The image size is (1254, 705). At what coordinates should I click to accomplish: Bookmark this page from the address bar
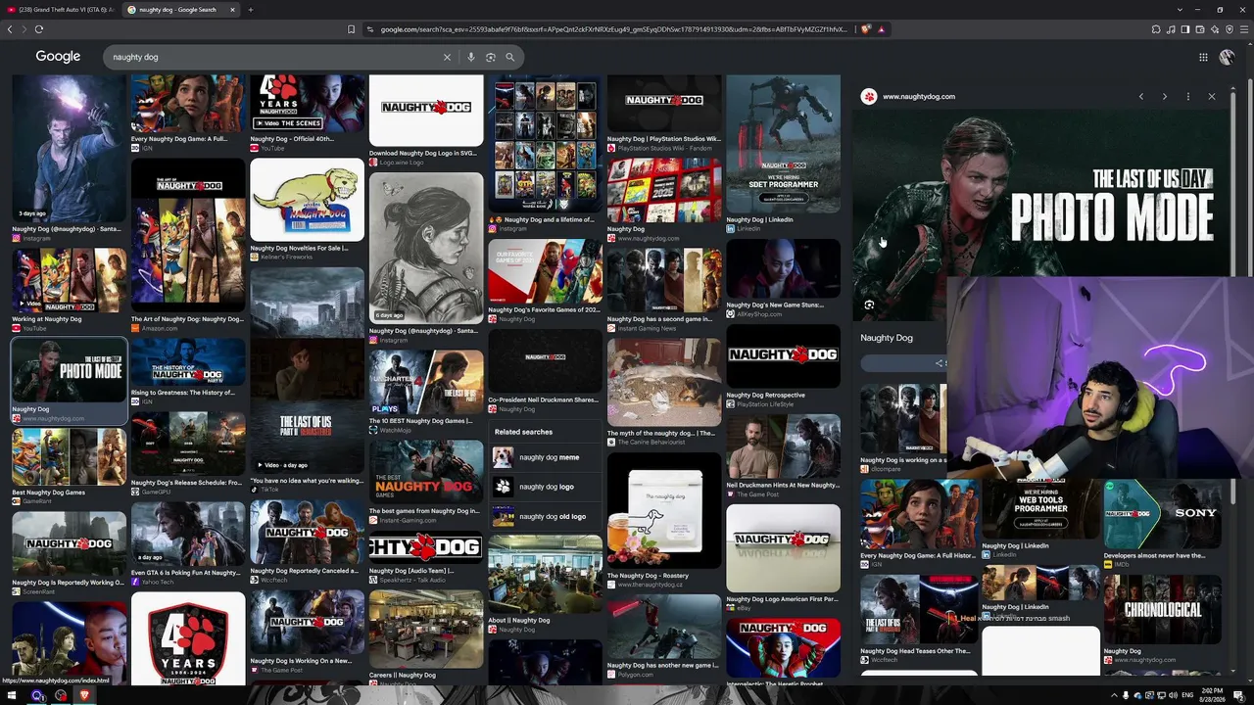tap(351, 29)
